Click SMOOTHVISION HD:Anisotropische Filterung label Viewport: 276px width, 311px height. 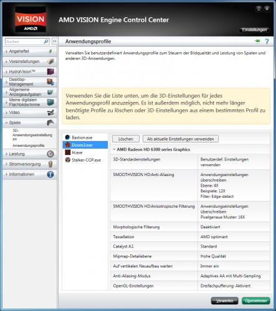(154, 207)
